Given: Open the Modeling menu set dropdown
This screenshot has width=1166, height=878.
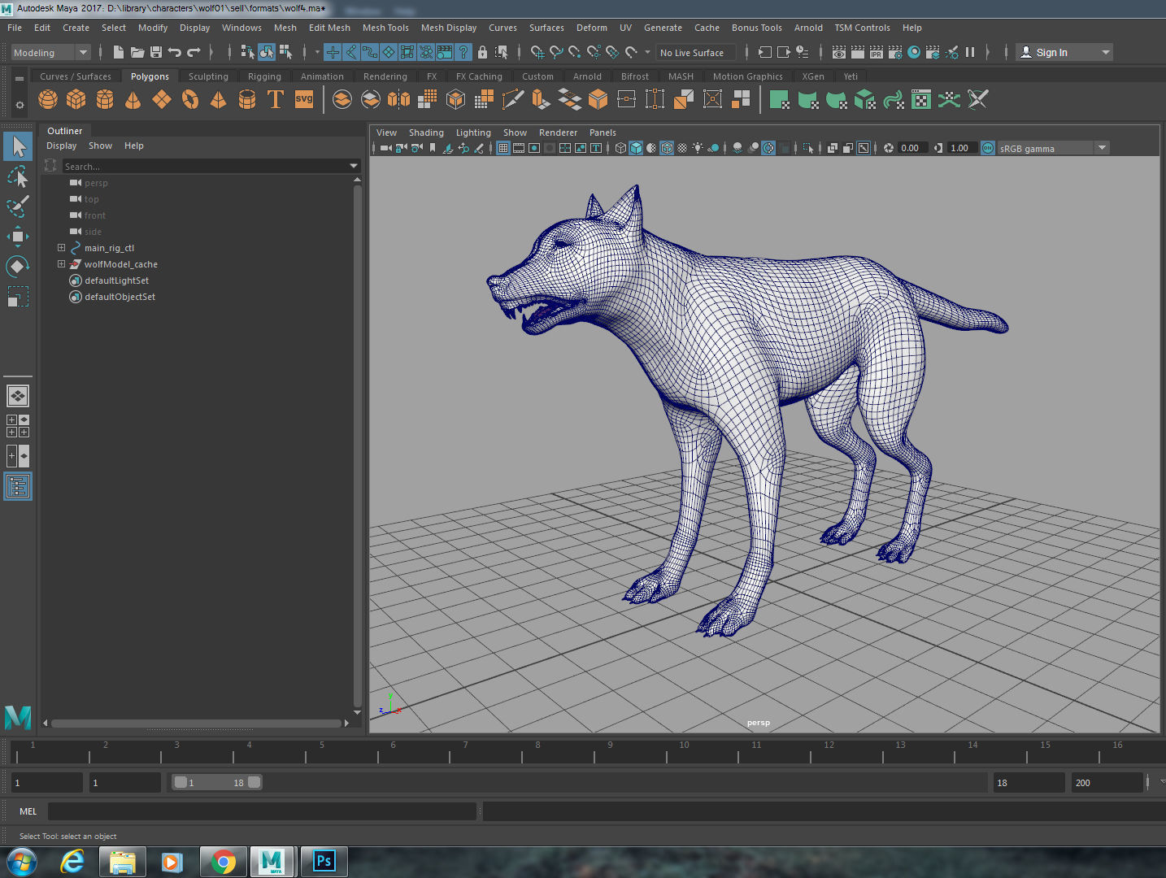Looking at the screenshot, I should coord(51,53).
